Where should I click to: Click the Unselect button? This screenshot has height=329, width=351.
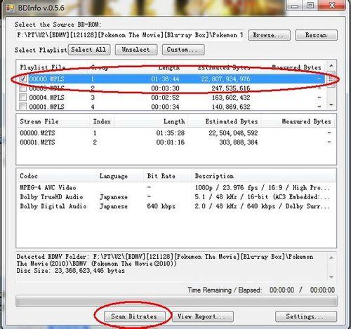click(136, 50)
